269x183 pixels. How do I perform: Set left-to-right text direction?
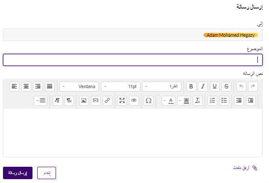[57, 100]
